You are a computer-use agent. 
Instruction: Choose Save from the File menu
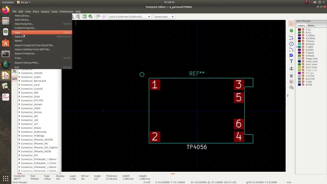click(x=42, y=32)
